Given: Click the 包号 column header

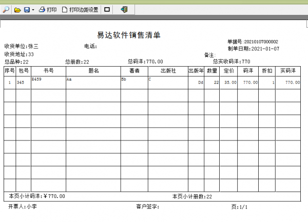Looking at the screenshot, I should [x=24, y=71].
